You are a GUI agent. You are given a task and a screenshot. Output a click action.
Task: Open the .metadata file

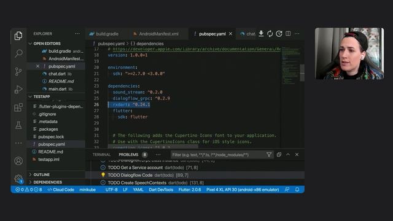48,122
